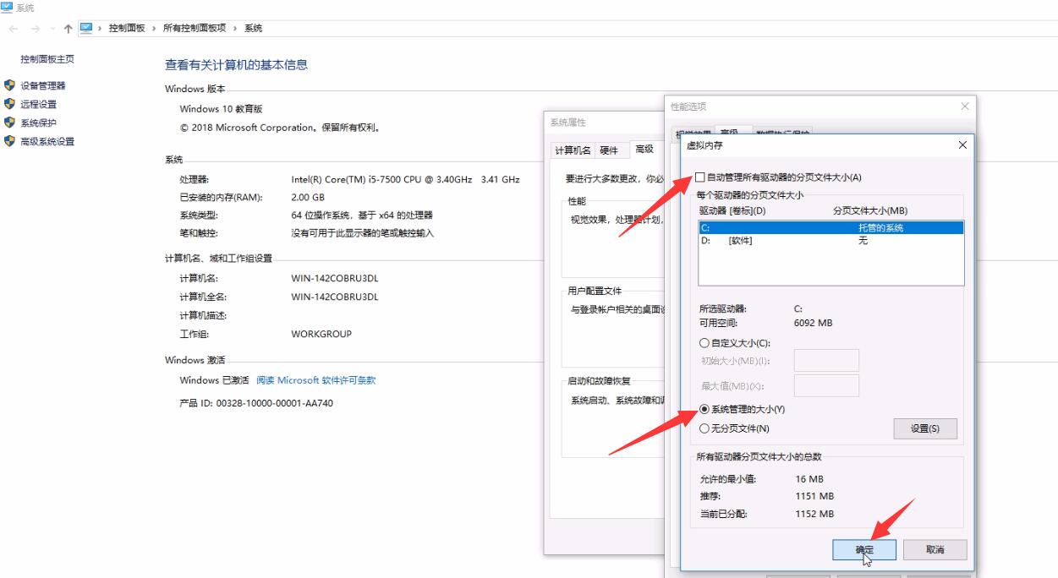
Task: Click 控制面板 breadcrumb in address bar
Action: (x=127, y=29)
